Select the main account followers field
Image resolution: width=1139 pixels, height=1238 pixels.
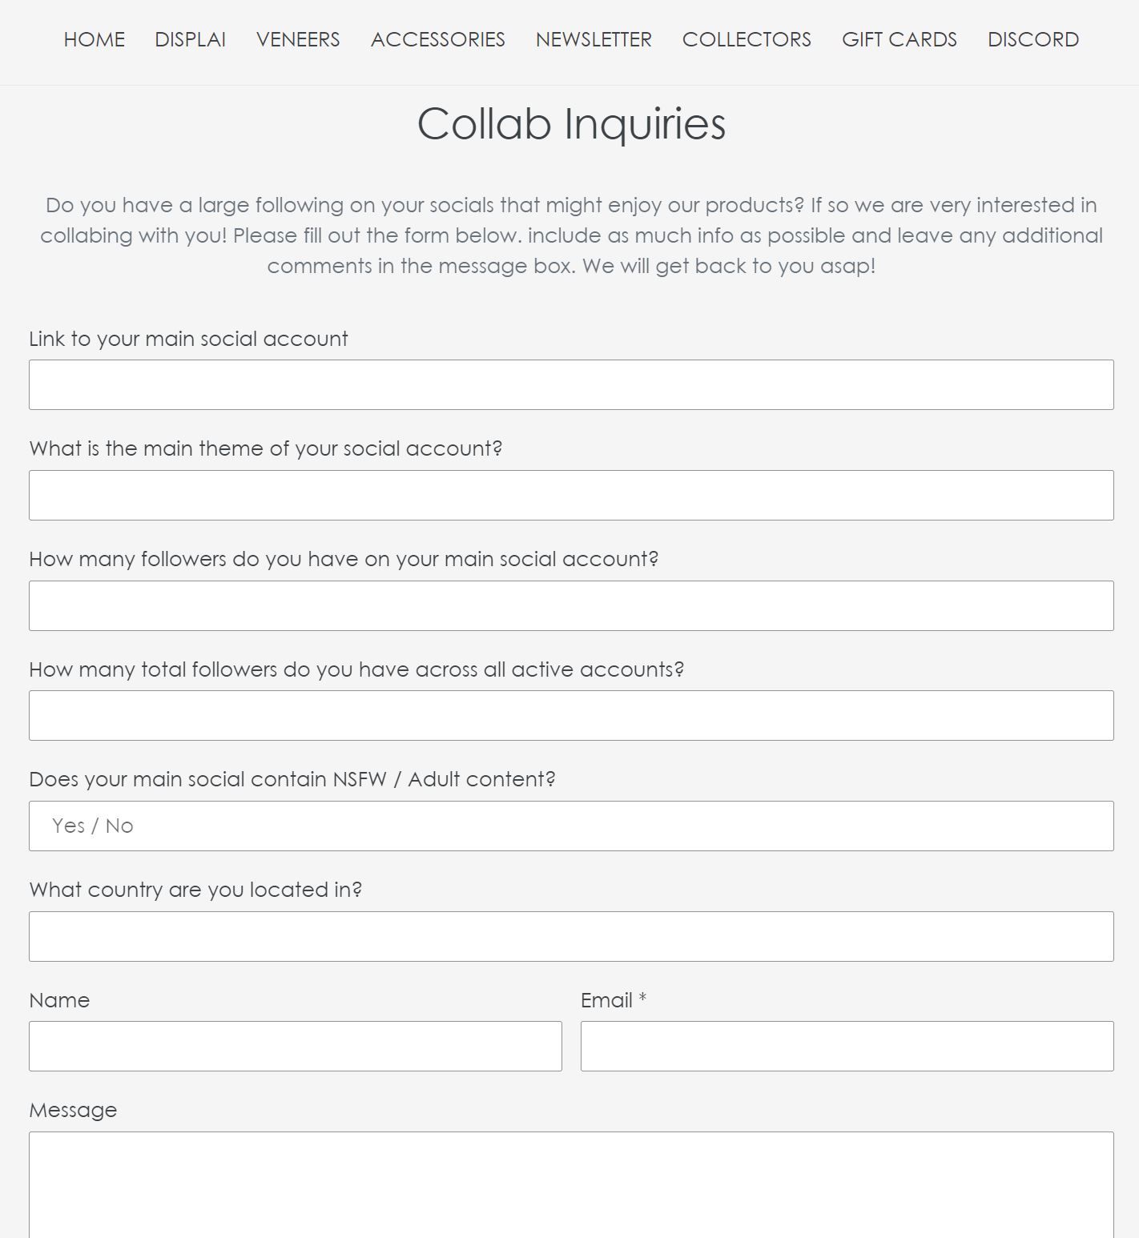coord(571,606)
